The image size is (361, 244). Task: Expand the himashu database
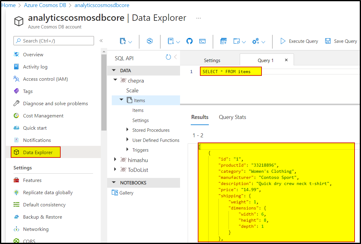115,159
